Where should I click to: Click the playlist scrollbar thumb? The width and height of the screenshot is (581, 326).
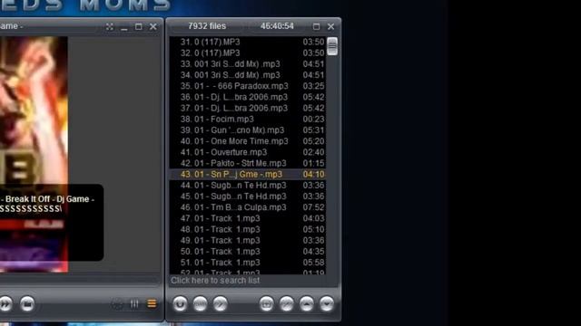click(x=332, y=46)
